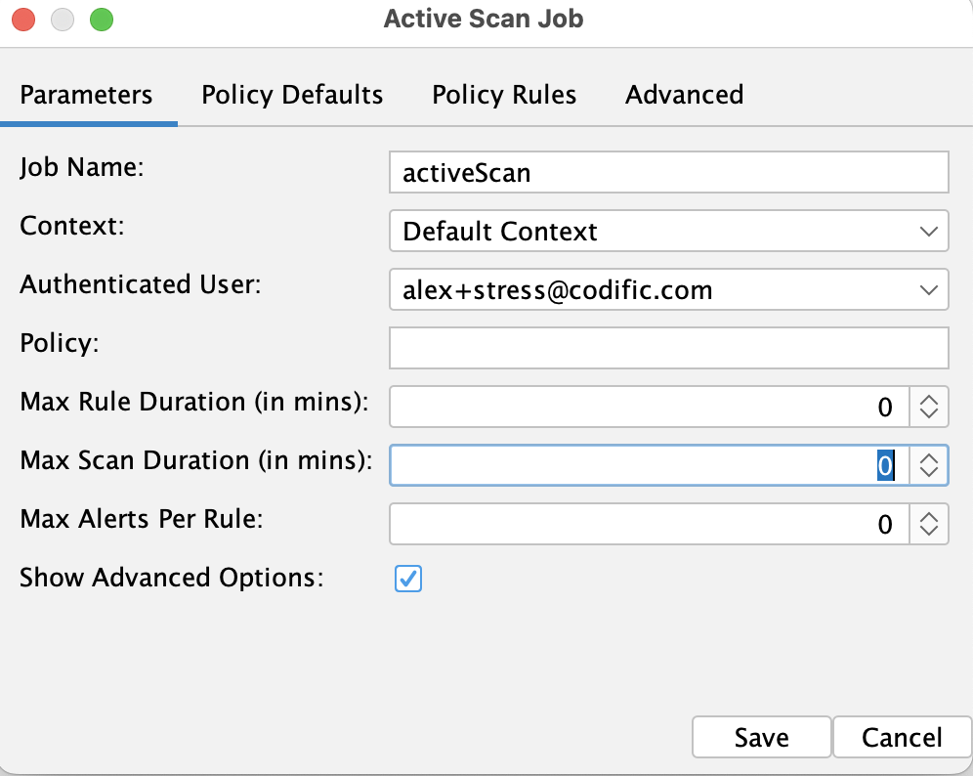Uncheck Show Advanced Options
This screenshot has width=973, height=776.
[407, 579]
